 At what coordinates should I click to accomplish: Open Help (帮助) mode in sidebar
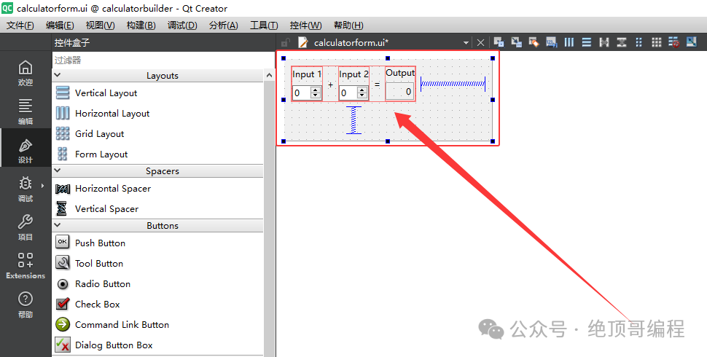tap(26, 305)
